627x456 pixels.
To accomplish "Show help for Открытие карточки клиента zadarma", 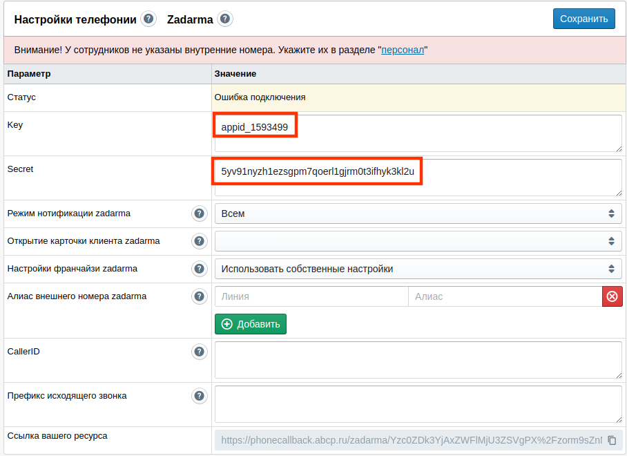I will click(199, 241).
